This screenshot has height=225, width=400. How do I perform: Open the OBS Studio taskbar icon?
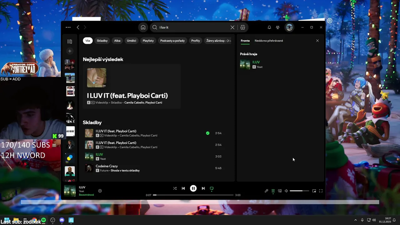coord(53,220)
